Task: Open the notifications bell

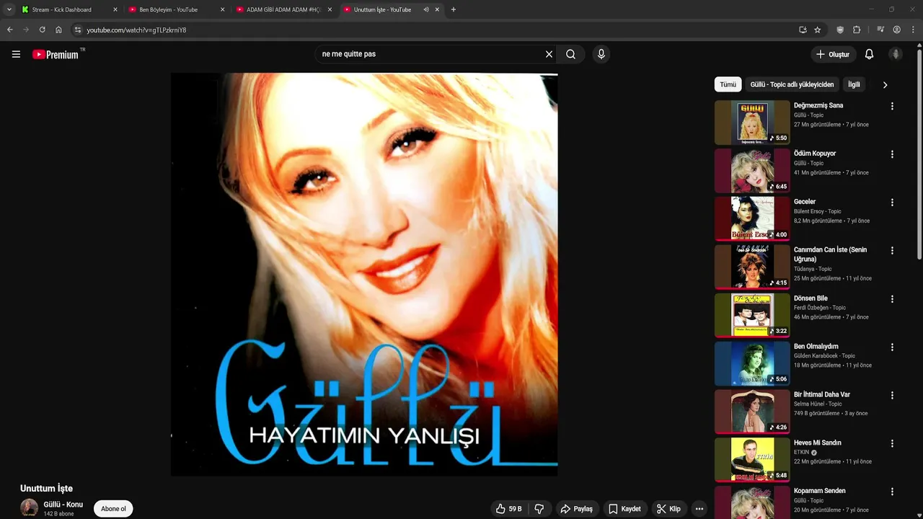Action: click(869, 54)
